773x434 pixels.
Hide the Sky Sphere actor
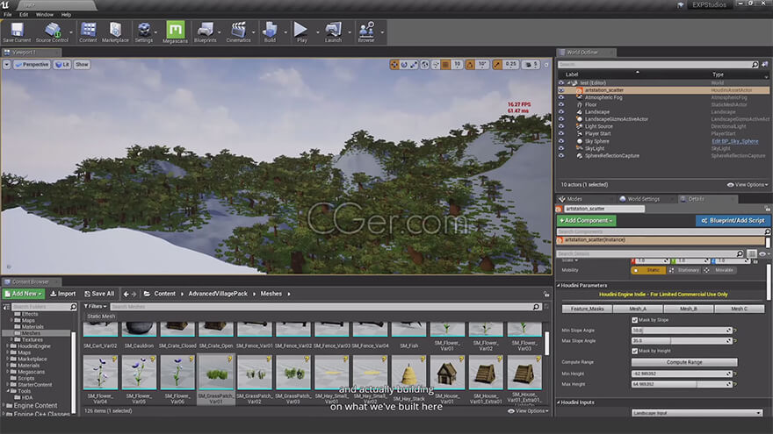561,141
